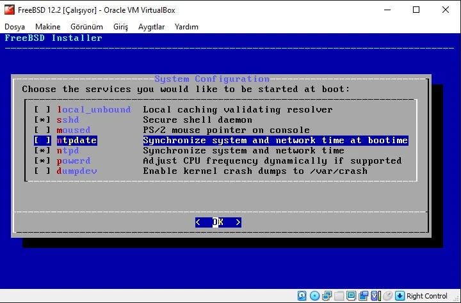Click 'Synchronize system and network time at bootime'

coord(275,141)
